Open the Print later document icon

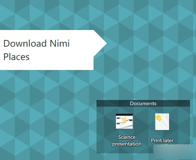pos(162,122)
